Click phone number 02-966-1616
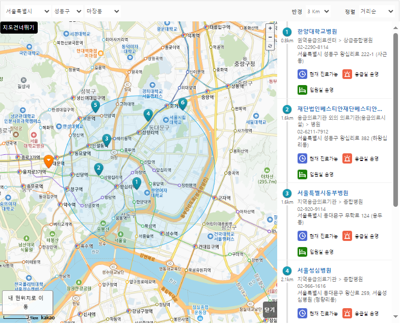 pos(311,286)
